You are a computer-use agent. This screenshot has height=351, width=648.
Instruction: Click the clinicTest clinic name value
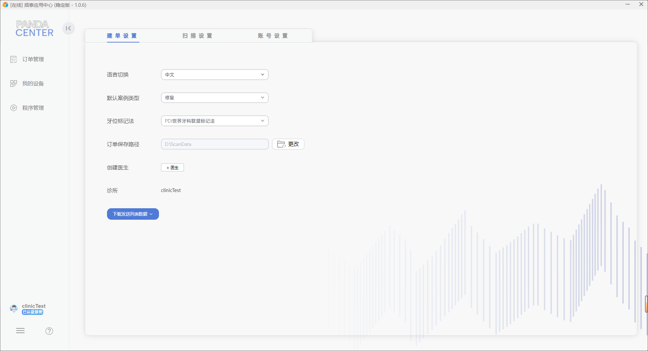tap(171, 190)
